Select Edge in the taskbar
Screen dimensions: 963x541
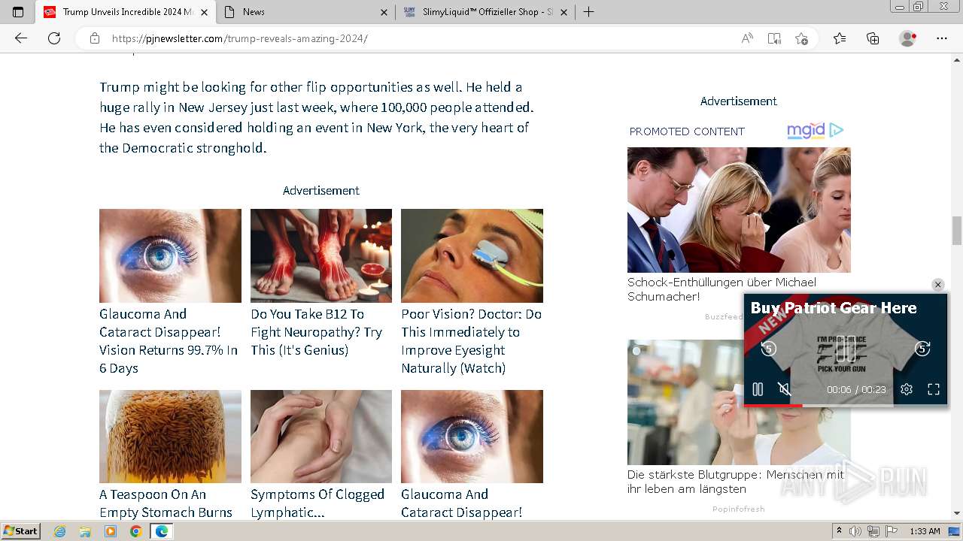pyautogui.click(x=161, y=531)
